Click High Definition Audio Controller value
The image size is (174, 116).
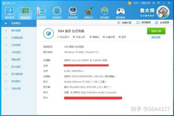point(90,92)
